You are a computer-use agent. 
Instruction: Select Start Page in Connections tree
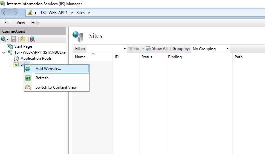tap(23, 46)
